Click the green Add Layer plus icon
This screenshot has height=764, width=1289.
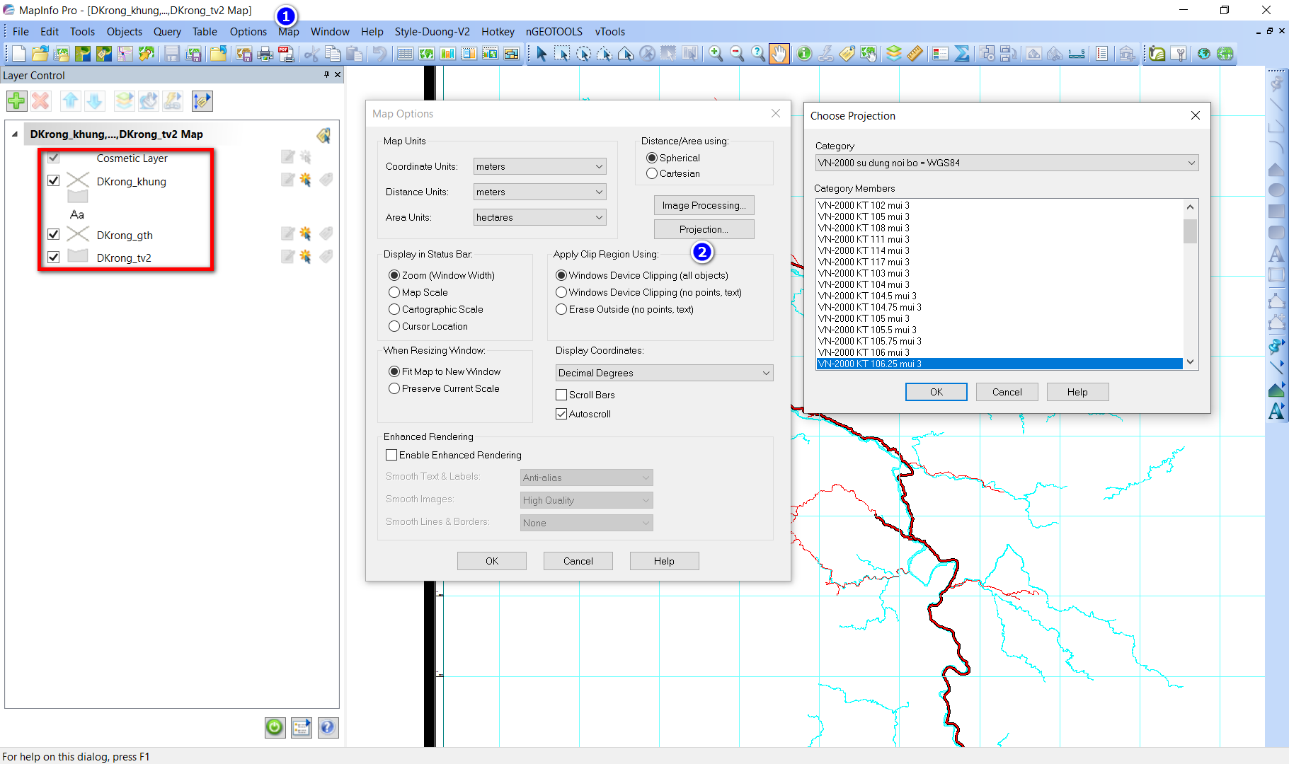(x=16, y=101)
